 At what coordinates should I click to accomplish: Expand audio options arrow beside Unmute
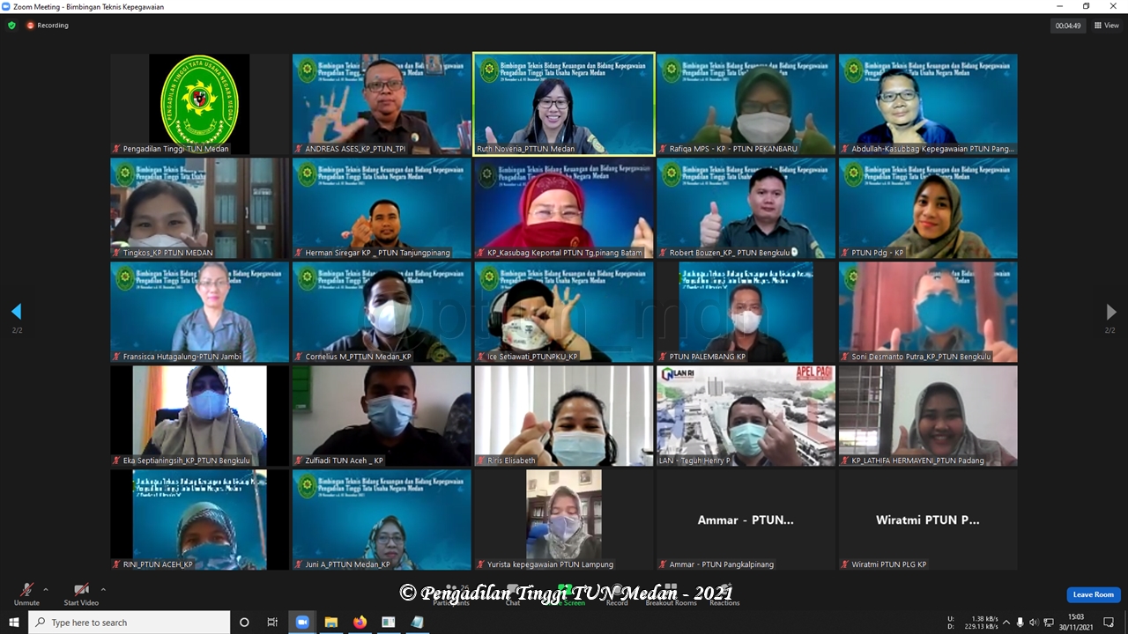coord(46,589)
